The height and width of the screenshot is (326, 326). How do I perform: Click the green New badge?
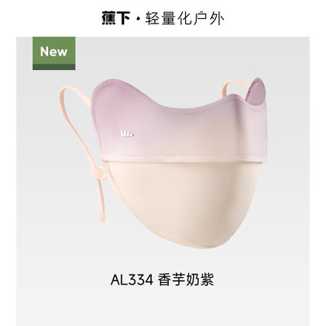54,54
